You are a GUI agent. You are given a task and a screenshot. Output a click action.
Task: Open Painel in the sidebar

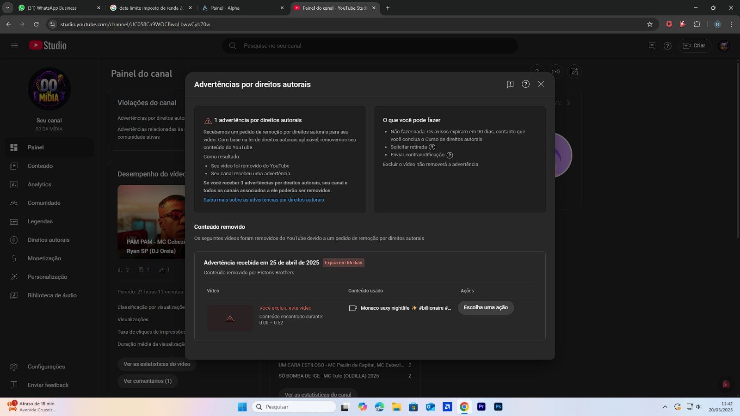49,147
